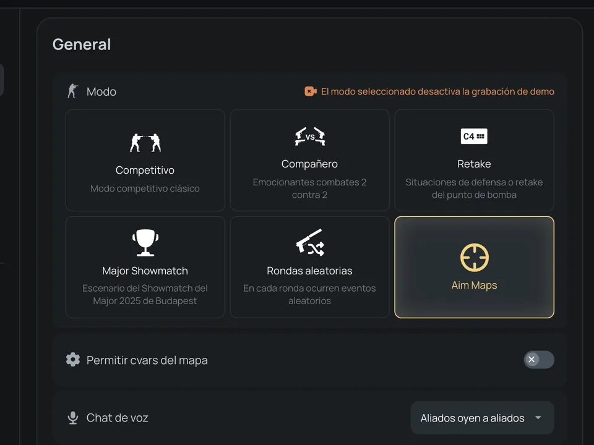Click the yellow crosshair icon
594x445 pixels.
(x=475, y=258)
